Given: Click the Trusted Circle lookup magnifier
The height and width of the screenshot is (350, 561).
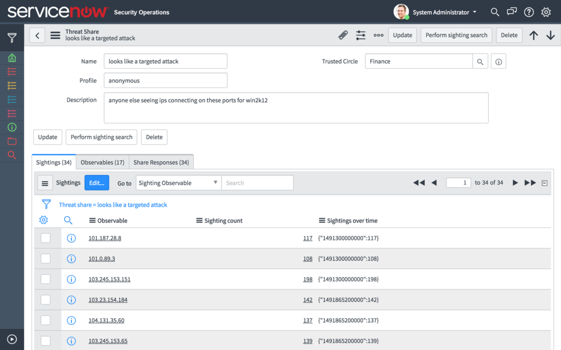Looking at the screenshot, I should [480, 62].
